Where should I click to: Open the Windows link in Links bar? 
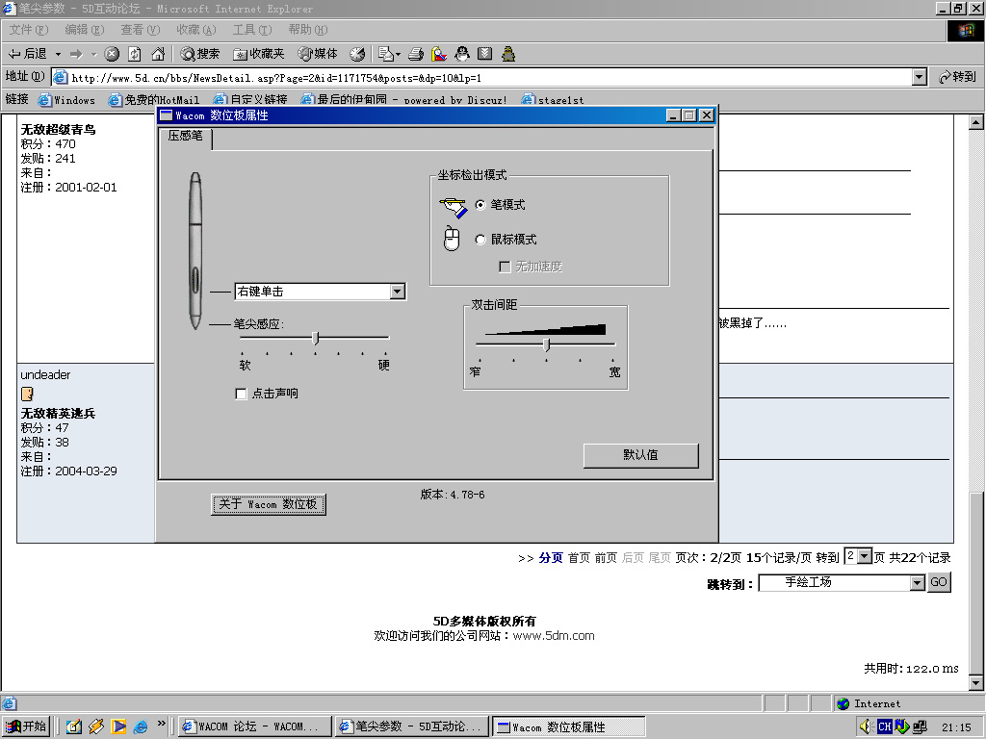point(66,100)
